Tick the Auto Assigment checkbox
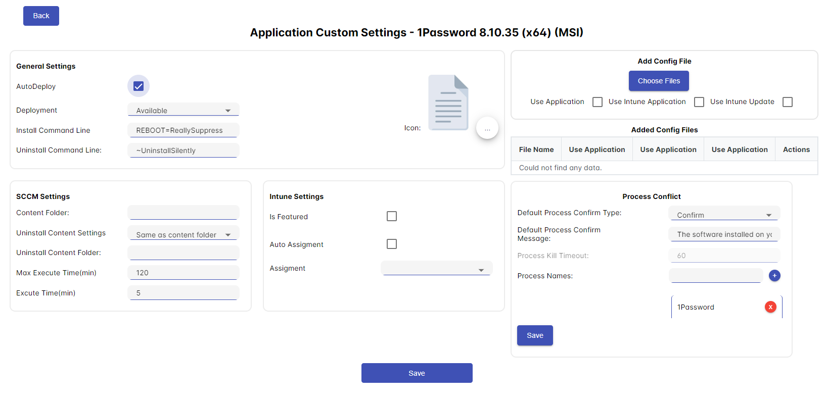Screen dimensions: 825x401 (x=392, y=244)
